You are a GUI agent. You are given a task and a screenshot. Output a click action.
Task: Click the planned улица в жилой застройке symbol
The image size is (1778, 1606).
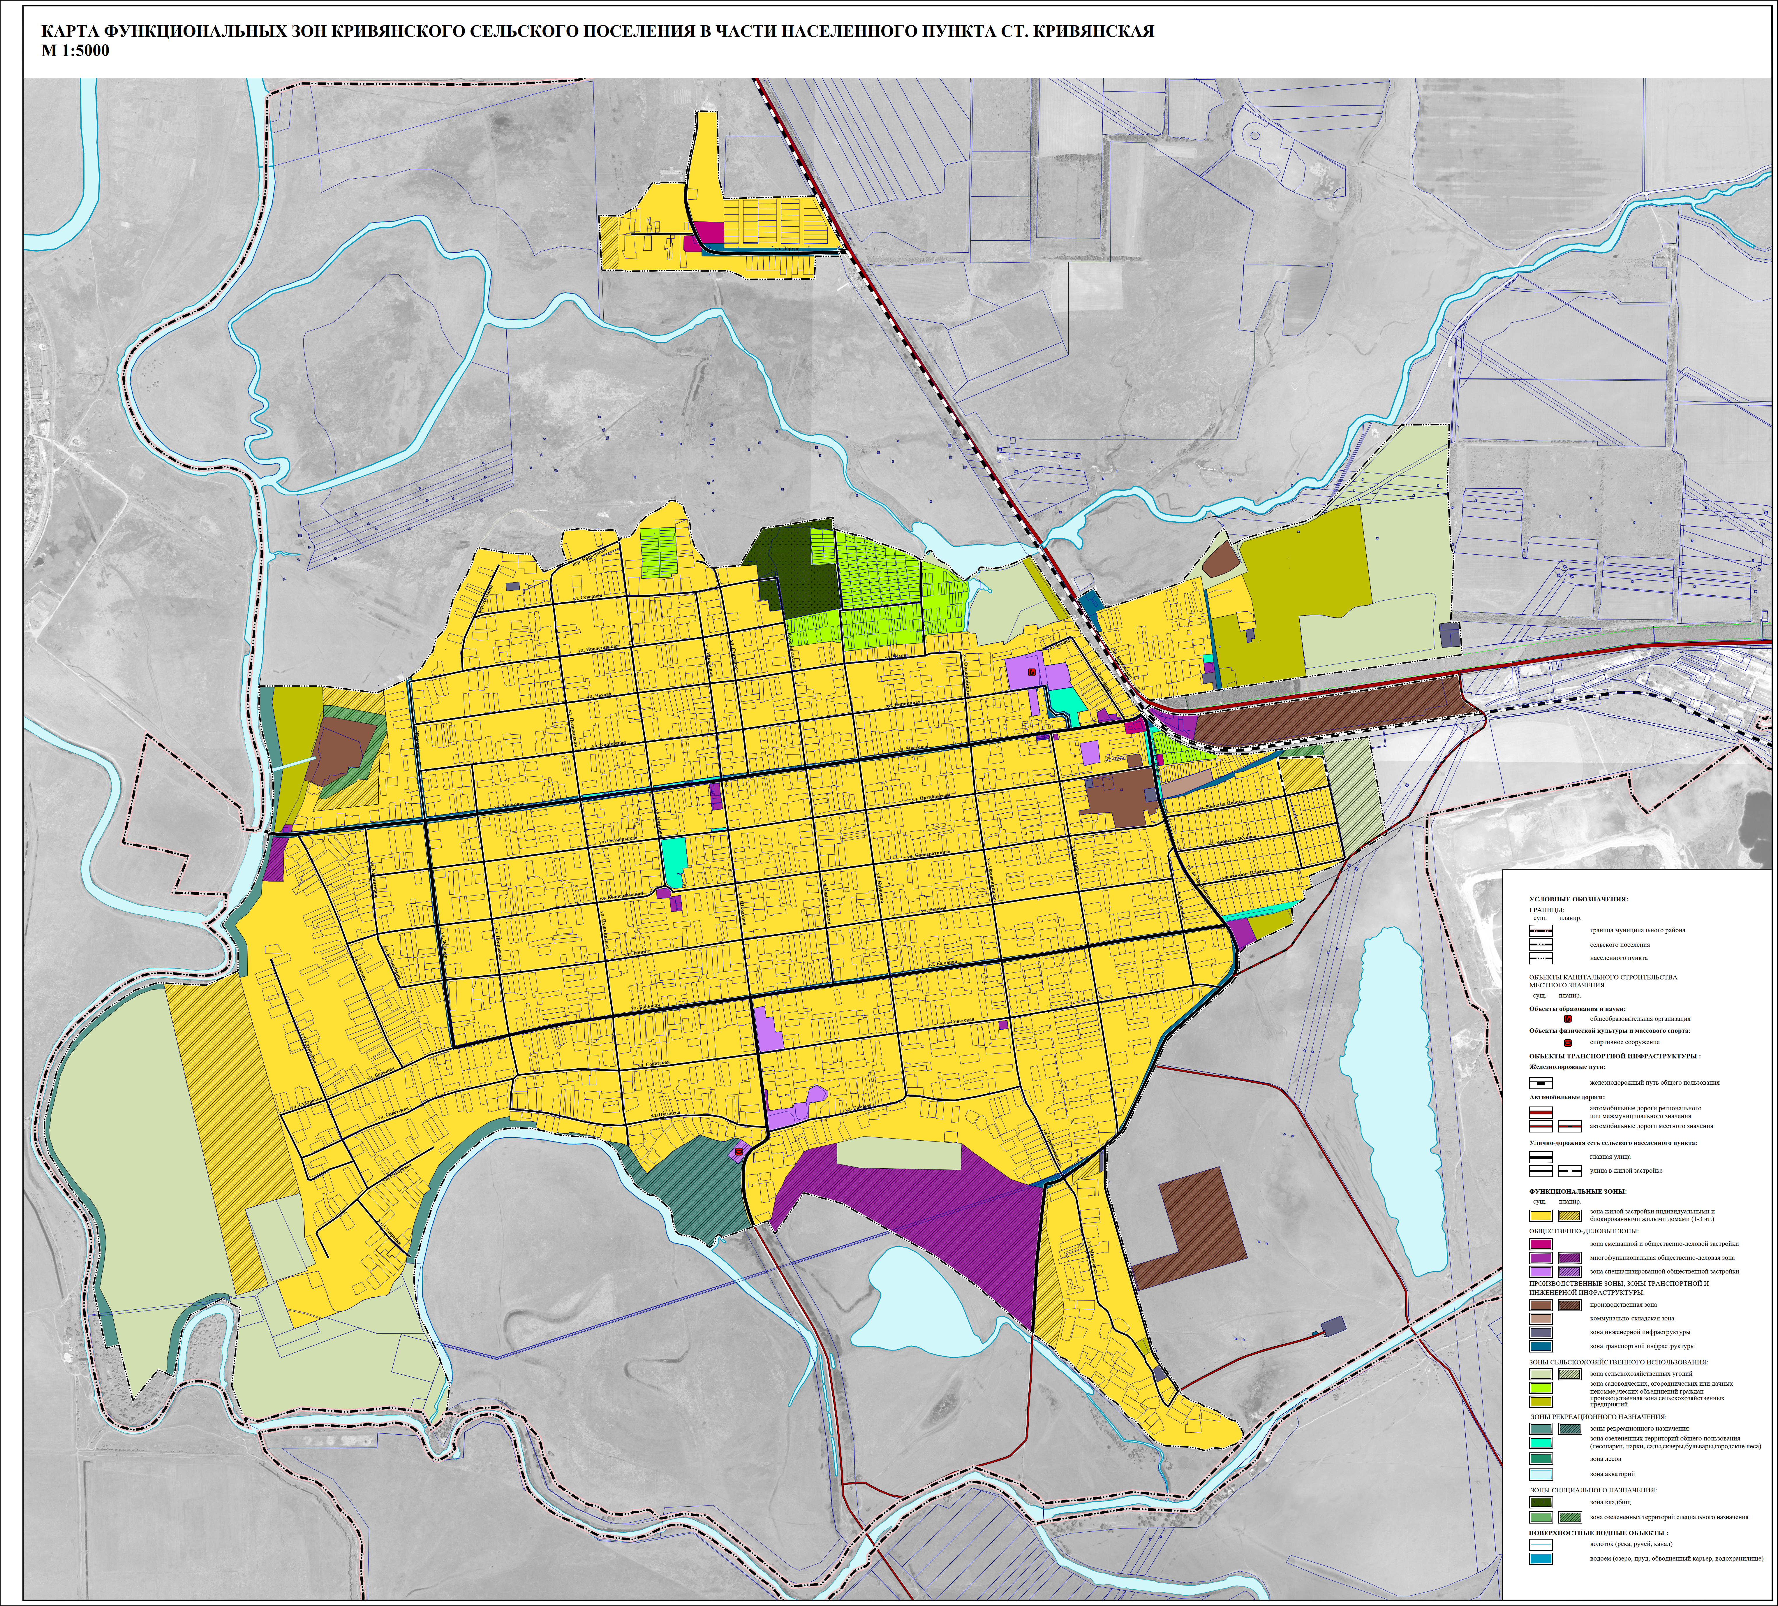click(1570, 1171)
